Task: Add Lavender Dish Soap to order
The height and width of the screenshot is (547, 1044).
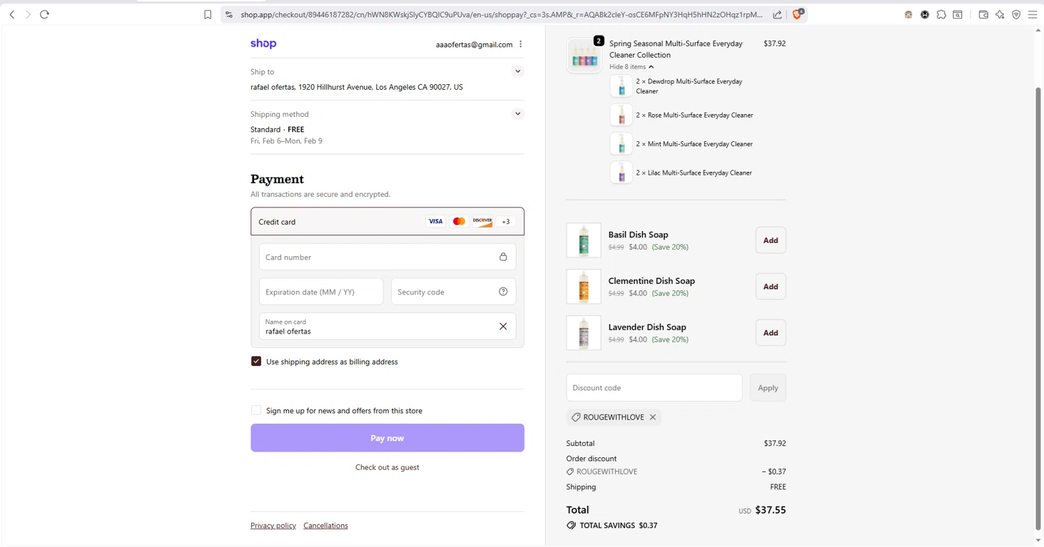Action: pos(770,333)
